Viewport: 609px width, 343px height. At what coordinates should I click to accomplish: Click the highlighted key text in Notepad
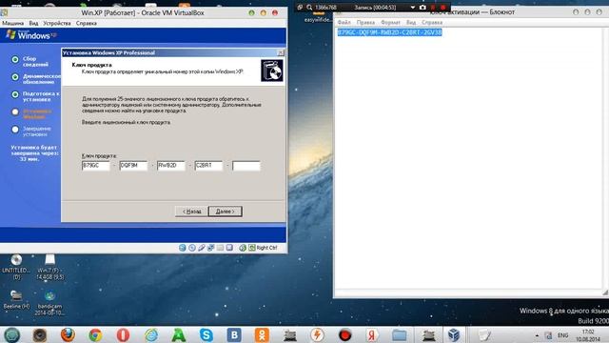pos(389,32)
